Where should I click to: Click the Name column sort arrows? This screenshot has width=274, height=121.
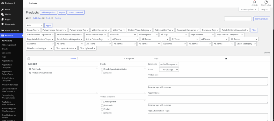77,59
